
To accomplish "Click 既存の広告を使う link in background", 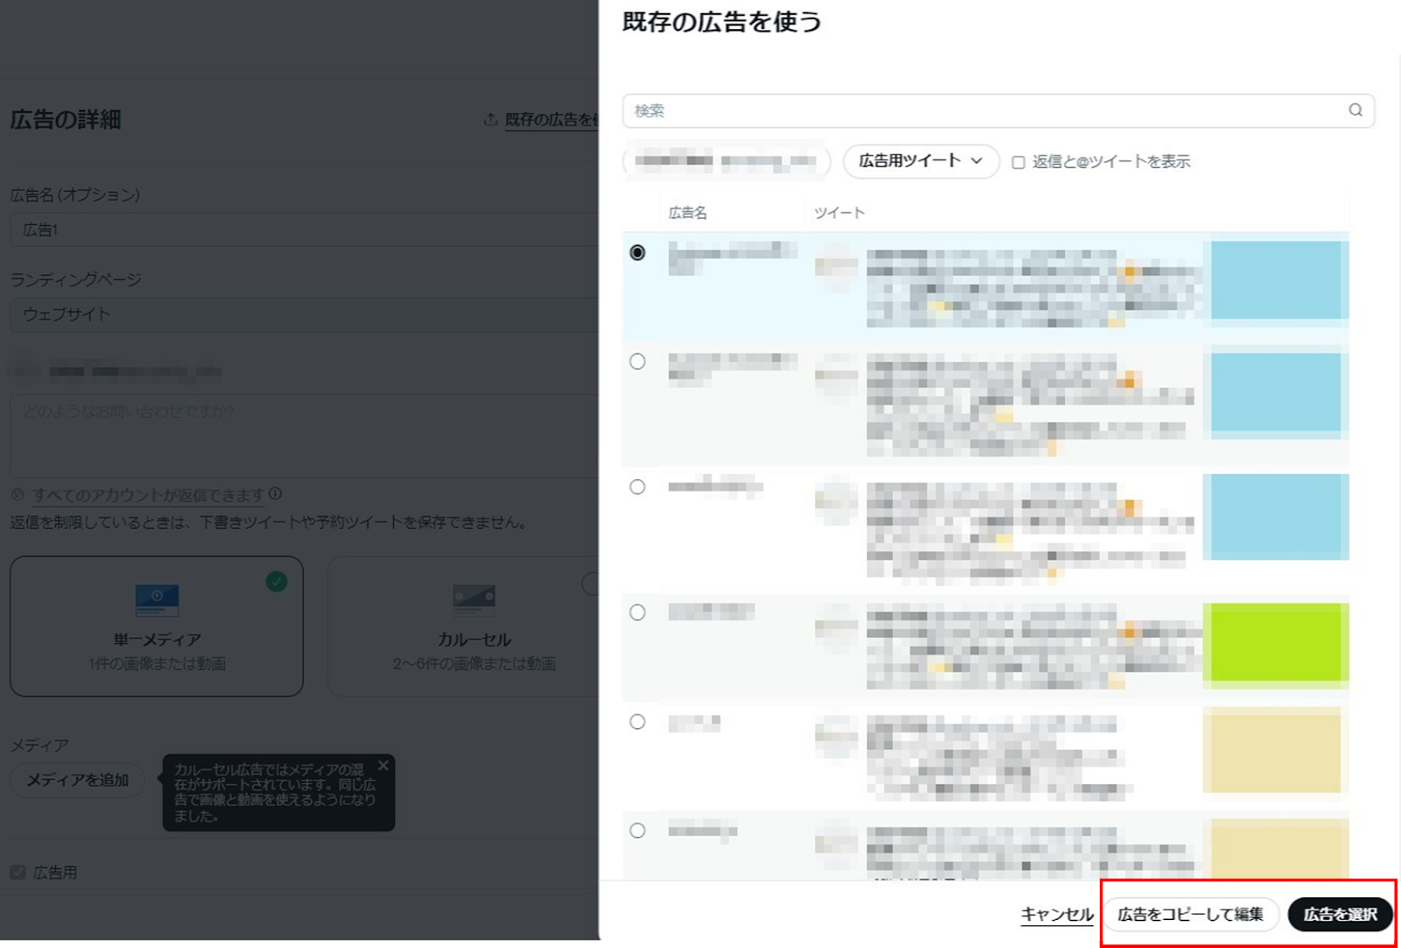I will [552, 120].
